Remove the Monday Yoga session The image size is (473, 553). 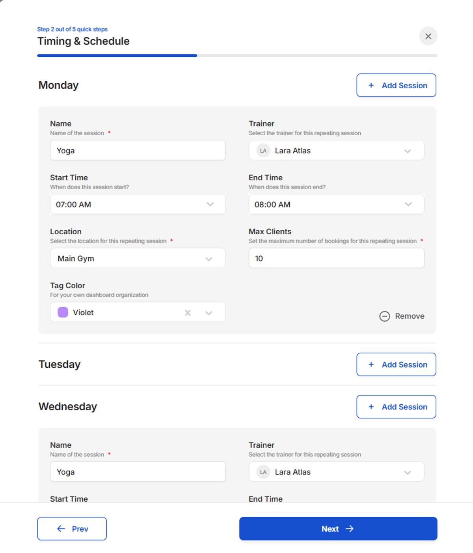402,316
